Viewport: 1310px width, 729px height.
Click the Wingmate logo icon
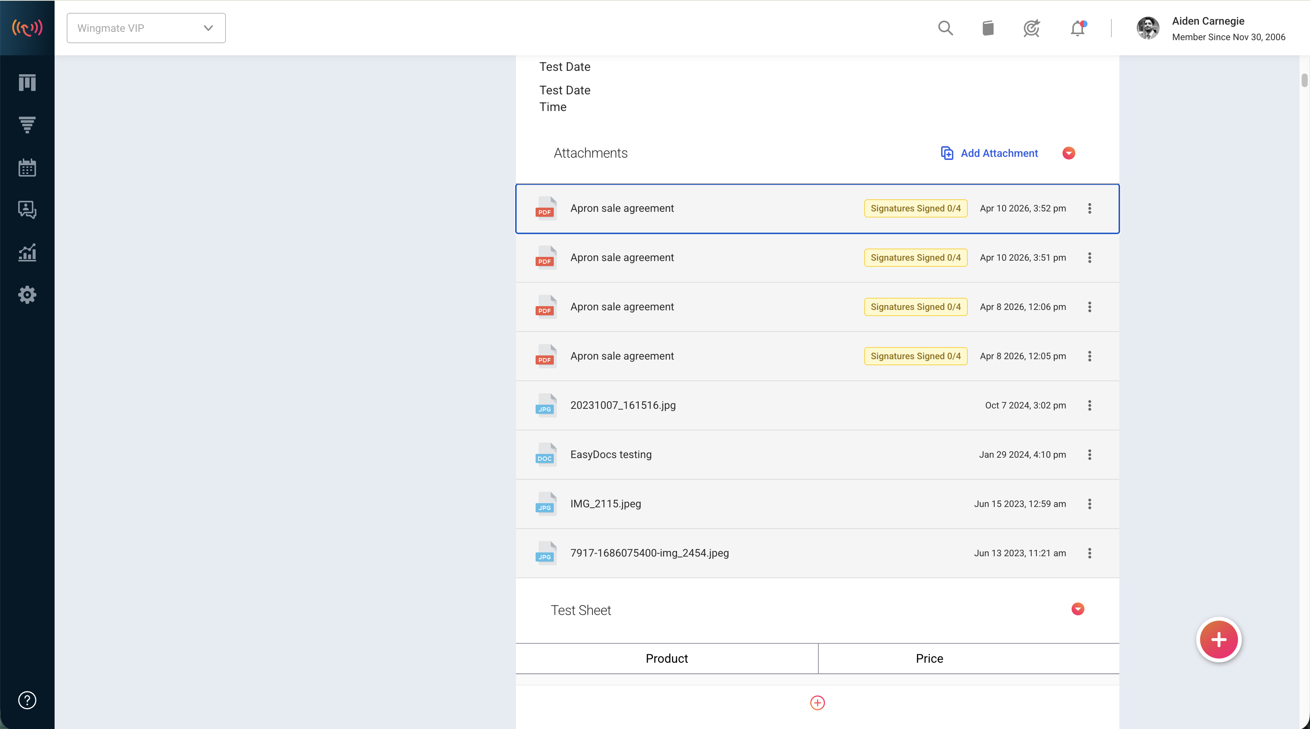click(x=27, y=27)
